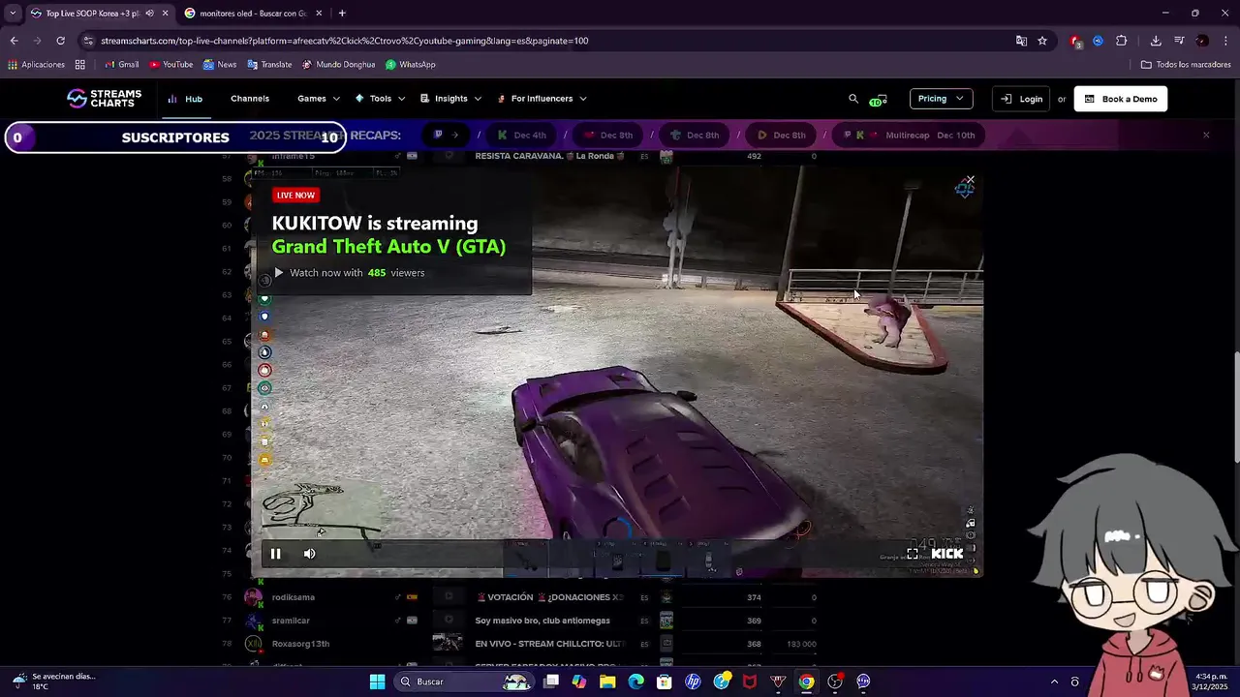This screenshot has height=697, width=1240.
Task: Open the Pricing dropdown
Action: (941, 99)
